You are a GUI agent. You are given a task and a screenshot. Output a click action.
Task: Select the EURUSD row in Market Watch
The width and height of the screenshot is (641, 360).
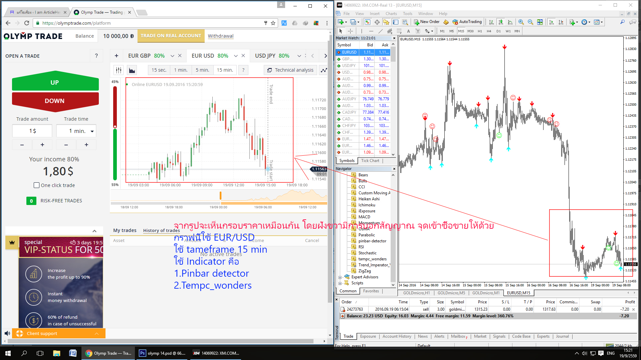pyautogui.click(x=363, y=52)
